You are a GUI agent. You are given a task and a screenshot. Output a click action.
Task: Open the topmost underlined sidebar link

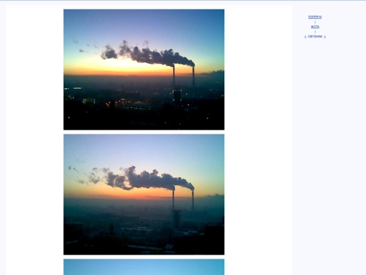point(315,17)
